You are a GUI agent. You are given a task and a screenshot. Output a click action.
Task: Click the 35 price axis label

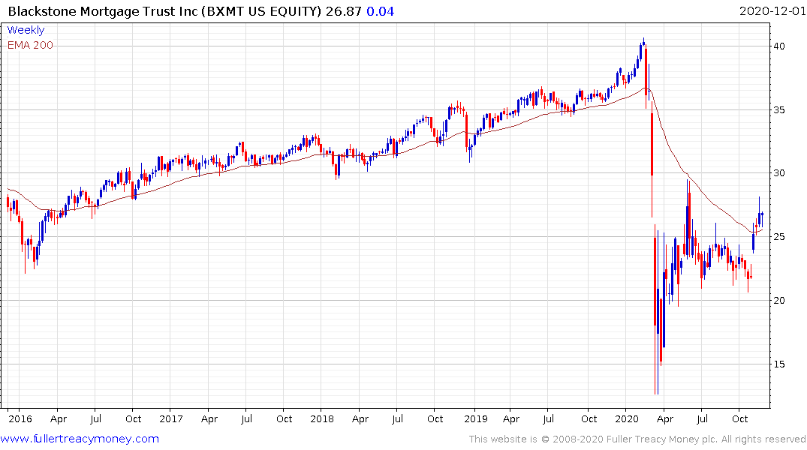[x=779, y=110]
